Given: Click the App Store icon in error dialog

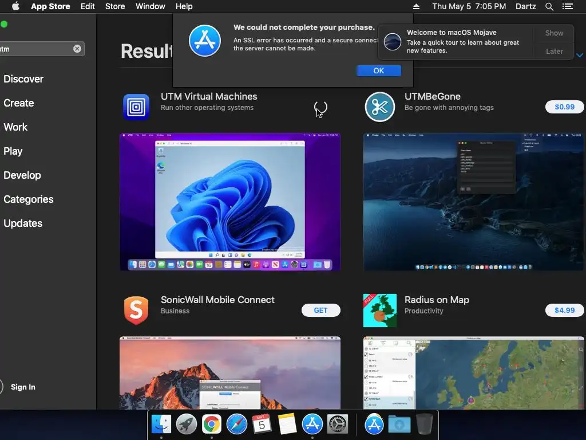Looking at the screenshot, I should pos(204,41).
